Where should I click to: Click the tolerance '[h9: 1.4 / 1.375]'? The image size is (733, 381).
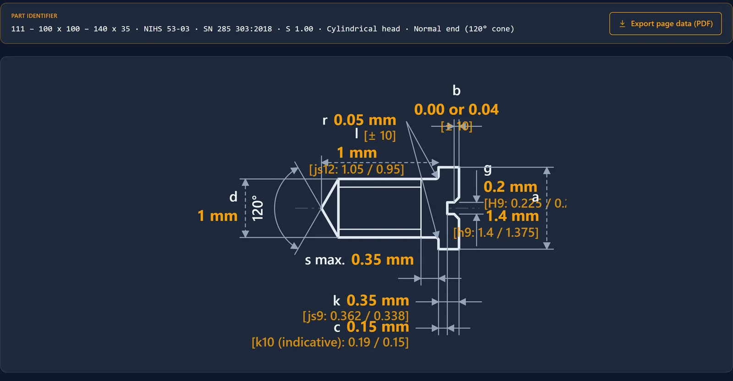pos(496,232)
